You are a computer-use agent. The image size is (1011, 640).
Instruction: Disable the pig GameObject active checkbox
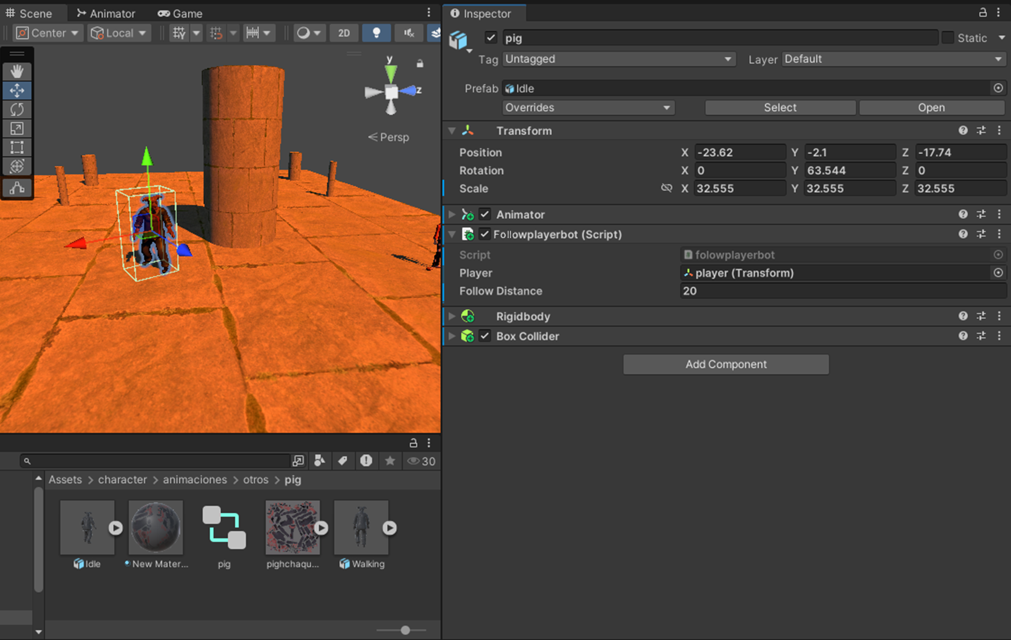click(491, 38)
